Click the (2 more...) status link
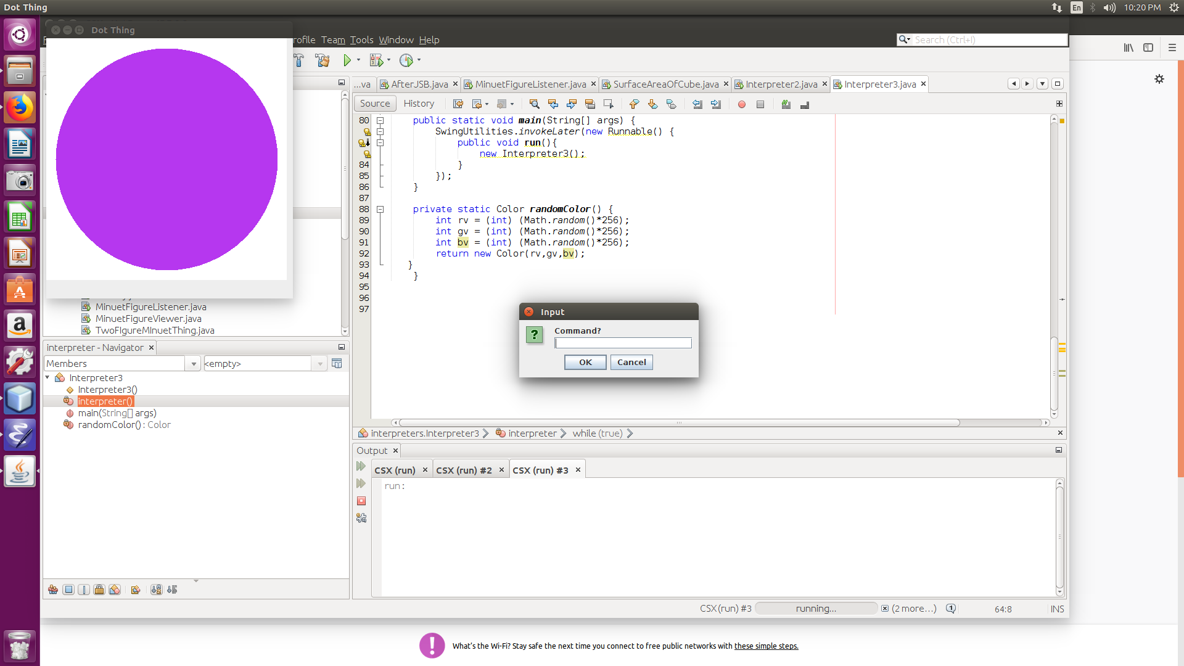Image resolution: width=1184 pixels, height=666 pixels. click(x=914, y=609)
